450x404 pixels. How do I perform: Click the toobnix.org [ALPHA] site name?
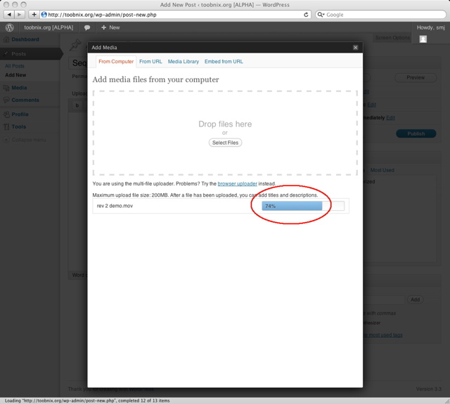[49, 27]
